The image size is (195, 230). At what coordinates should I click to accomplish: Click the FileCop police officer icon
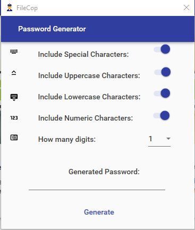tap(10, 7)
